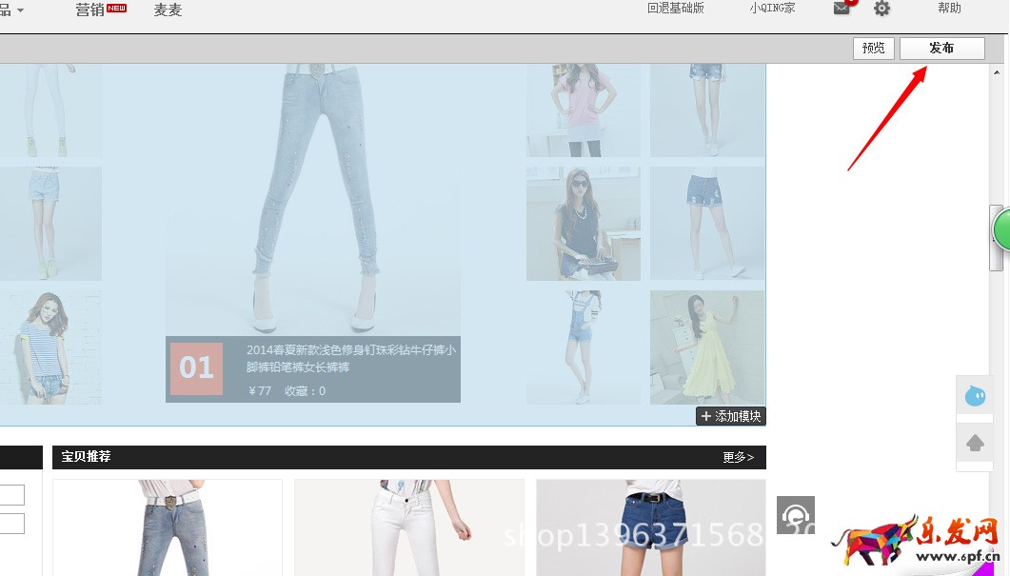1010x576 pixels.
Task: Open the denim overalls shorts thumbnail
Action: point(584,348)
